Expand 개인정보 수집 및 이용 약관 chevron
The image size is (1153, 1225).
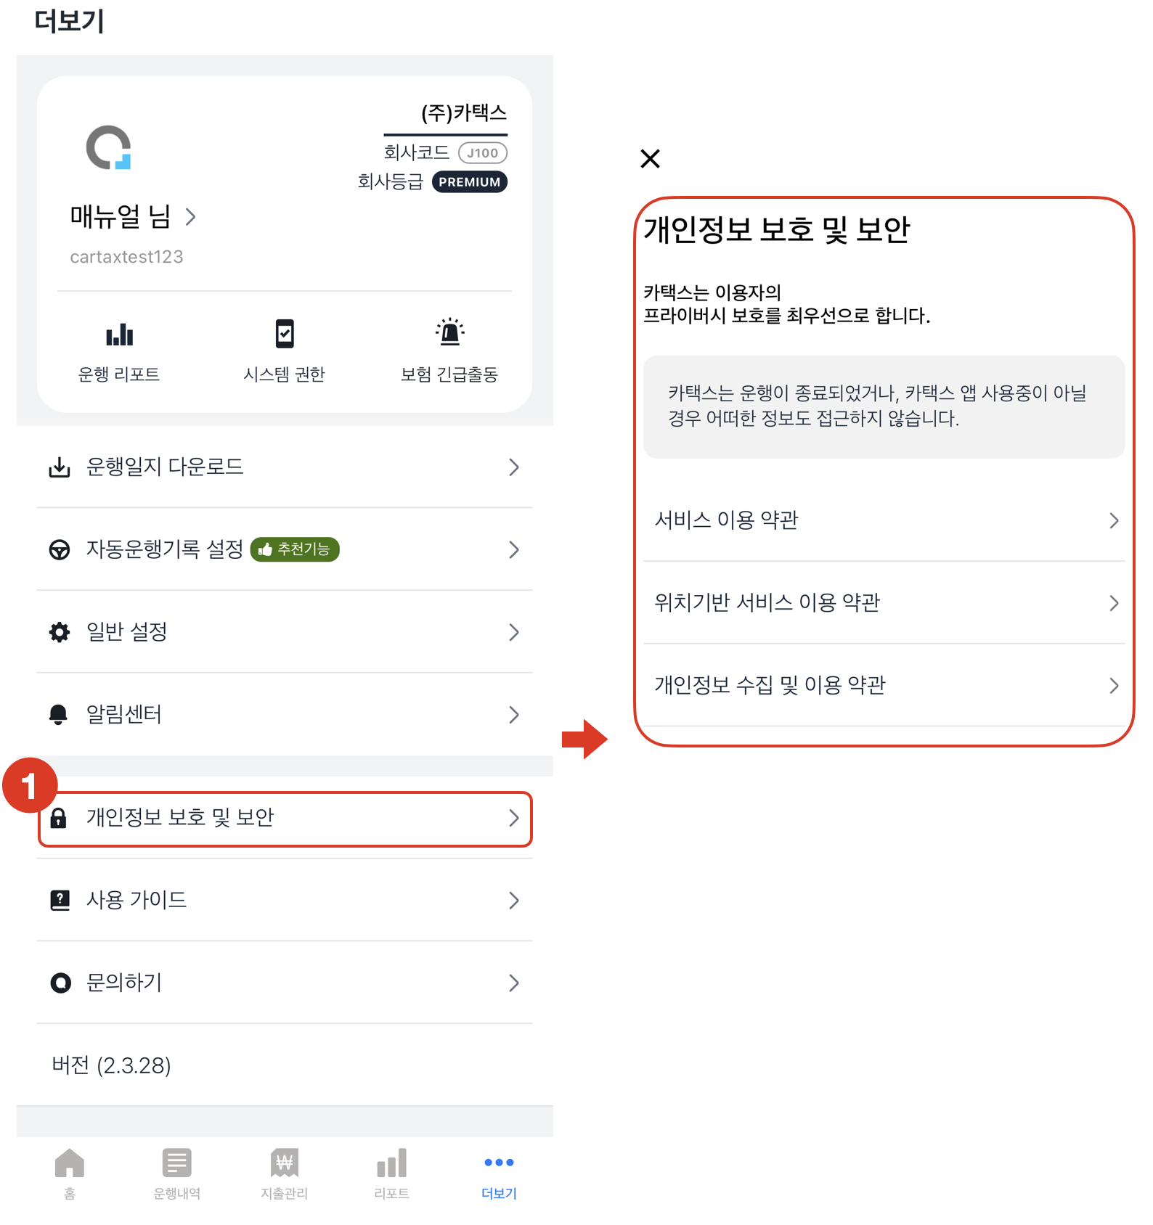(x=1114, y=686)
